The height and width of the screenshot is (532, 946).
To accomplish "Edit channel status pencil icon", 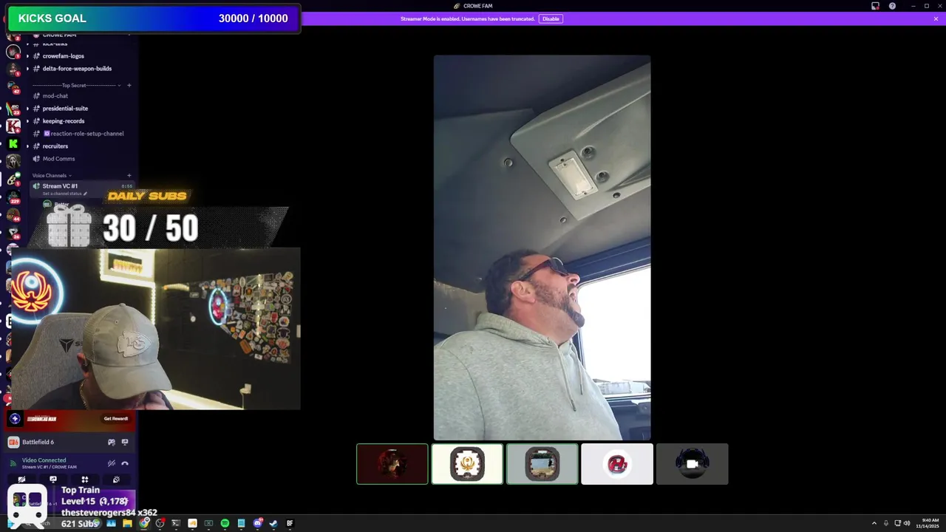I will click(85, 194).
